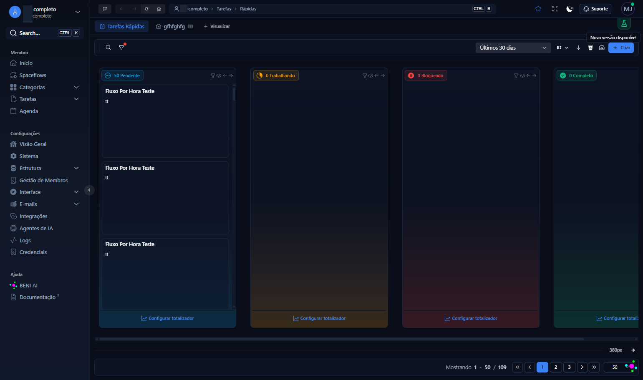Viewport: 643px width, 380px height.
Task: Click the reload icon in the top bar
Action: (x=146, y=9)
